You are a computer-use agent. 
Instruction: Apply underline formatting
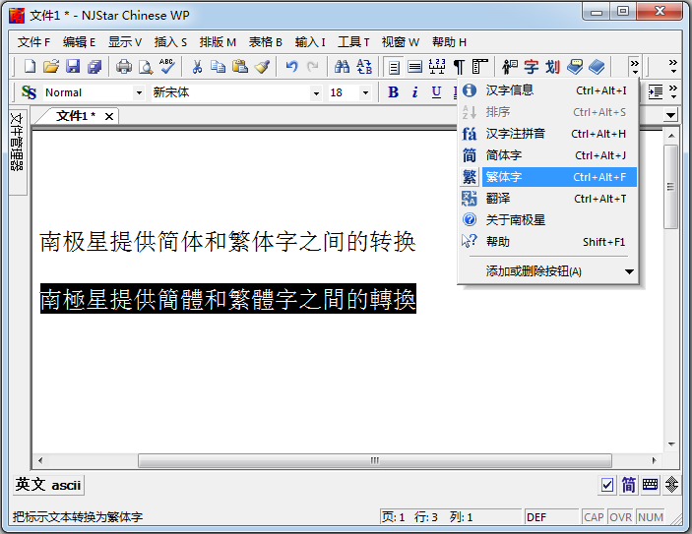tap(436, 92)
